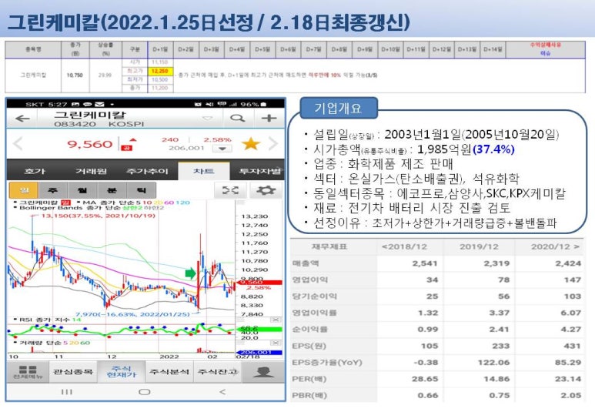Select the 틱 tick chart period
Image resolution: width=595 pixels, height=412 pixels.
141,190
